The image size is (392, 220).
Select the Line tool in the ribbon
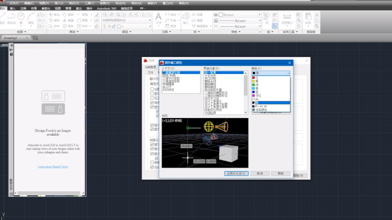[2, 18]
